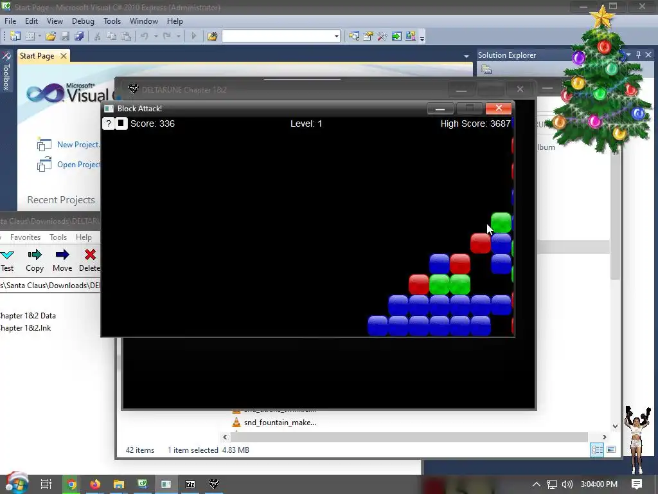Open the Toolbox side panel

click(x=6, y=71)
